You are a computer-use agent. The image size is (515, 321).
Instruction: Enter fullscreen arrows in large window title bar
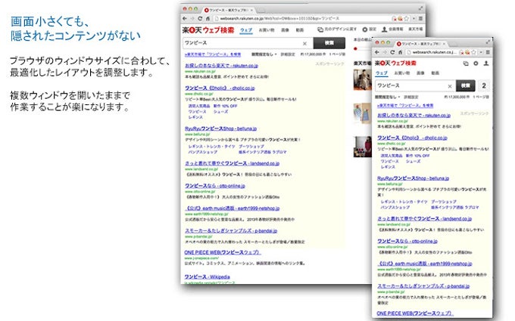tap(420, 8)
